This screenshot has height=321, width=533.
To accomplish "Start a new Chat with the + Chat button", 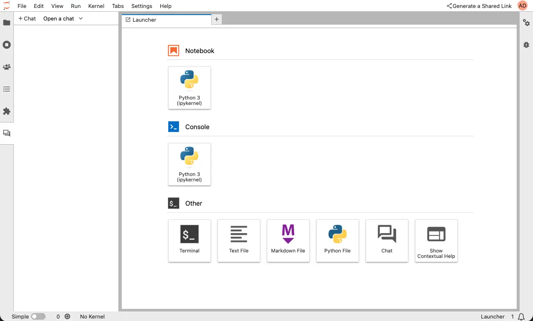I will (27, 18).
